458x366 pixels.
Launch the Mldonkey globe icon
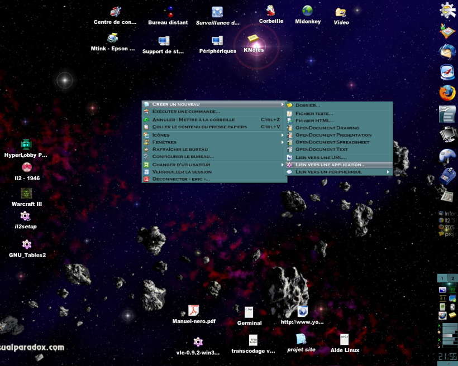pos(307,11)
